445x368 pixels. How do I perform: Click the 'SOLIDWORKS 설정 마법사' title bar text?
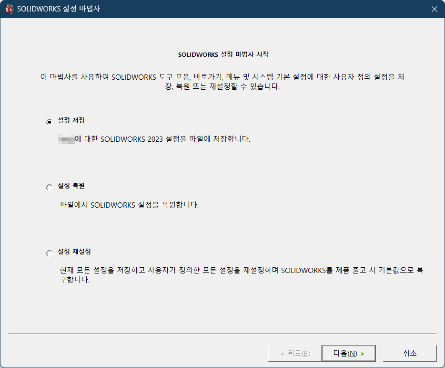coord(59,9)
